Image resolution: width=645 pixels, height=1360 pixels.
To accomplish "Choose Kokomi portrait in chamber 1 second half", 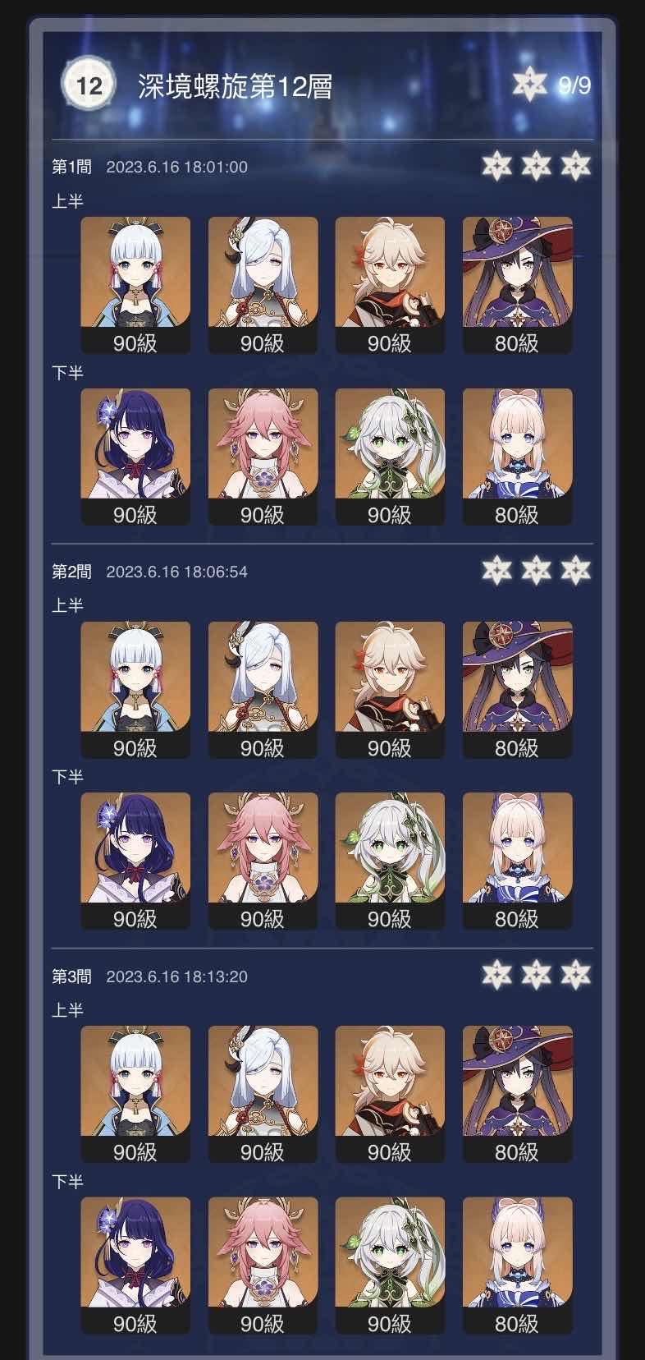I will point(517,457).
